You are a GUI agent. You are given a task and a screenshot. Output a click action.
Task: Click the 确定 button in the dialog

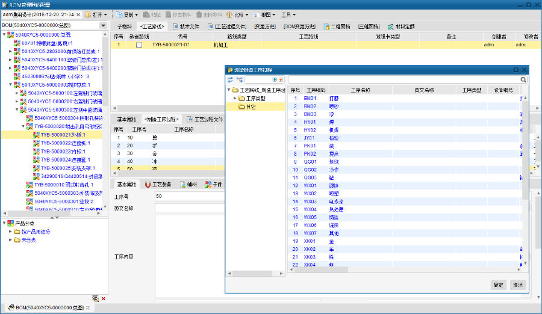pyautogui.click(x=498, y=285)
